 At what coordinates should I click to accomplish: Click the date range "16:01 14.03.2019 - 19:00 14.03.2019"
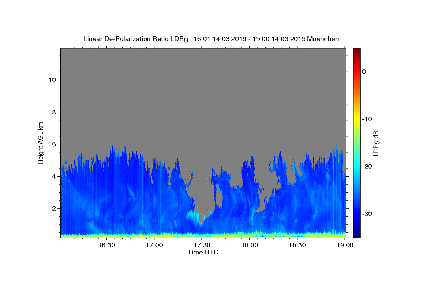(249, 39)
